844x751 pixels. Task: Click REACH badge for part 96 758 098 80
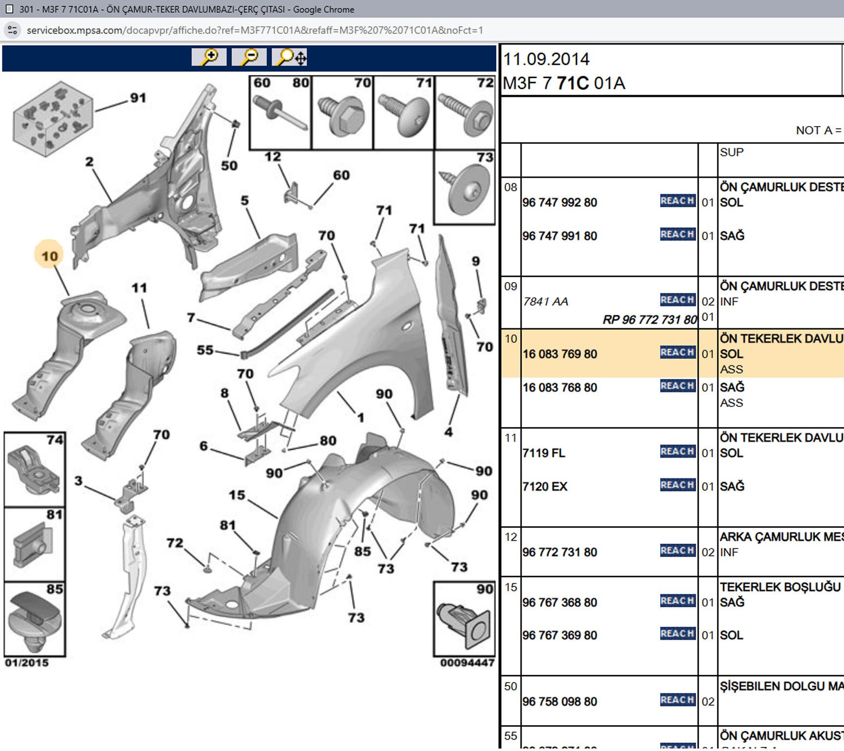677,700
